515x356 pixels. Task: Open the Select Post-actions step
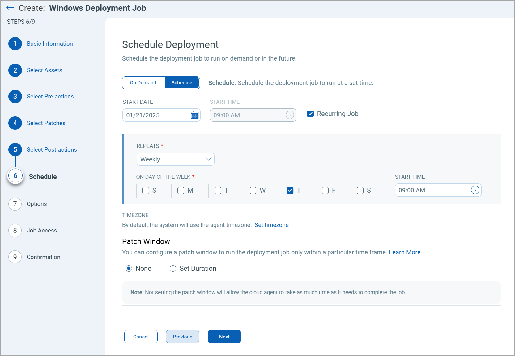click(x=52, y=150)
